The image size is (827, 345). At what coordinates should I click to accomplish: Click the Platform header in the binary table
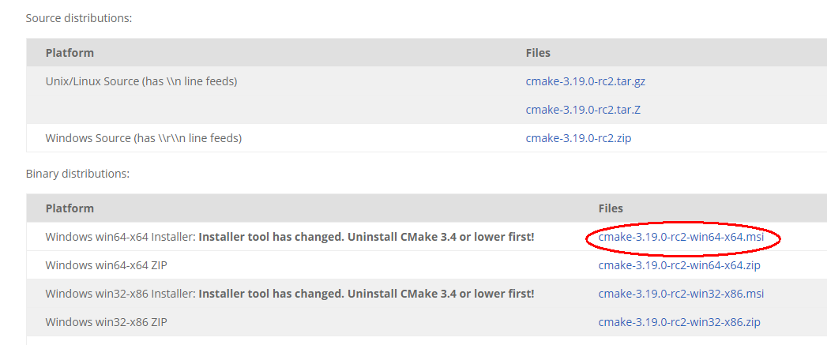(x=70, y=208)
